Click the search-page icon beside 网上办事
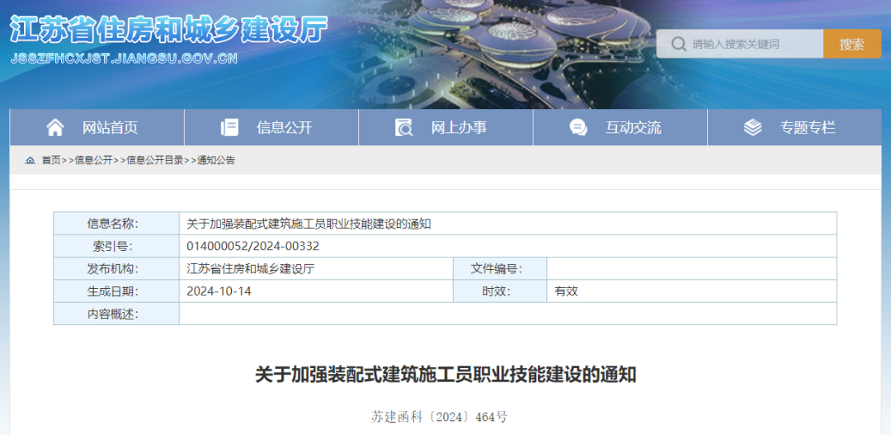The width and height of the screenshot is (891, 435). coord(403,127)
